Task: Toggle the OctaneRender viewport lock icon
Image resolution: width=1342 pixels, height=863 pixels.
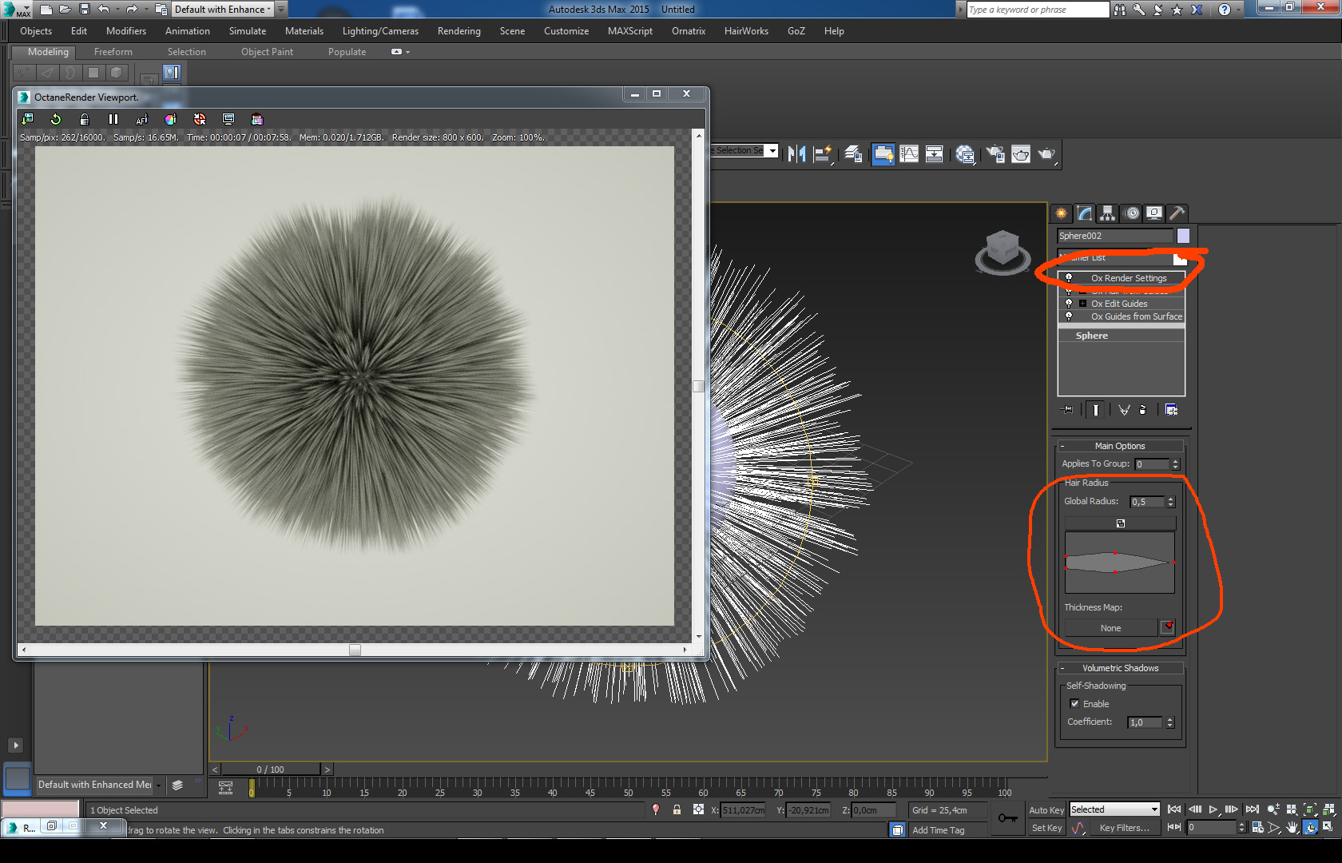Action: (x=85, y=119)
